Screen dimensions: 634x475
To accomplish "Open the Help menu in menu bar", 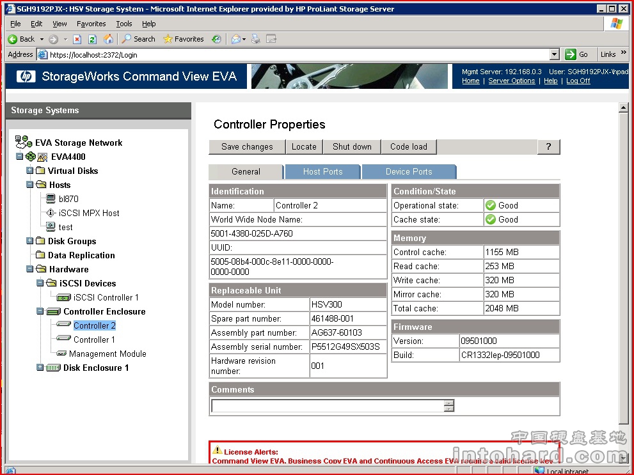I will click(149, 24).
